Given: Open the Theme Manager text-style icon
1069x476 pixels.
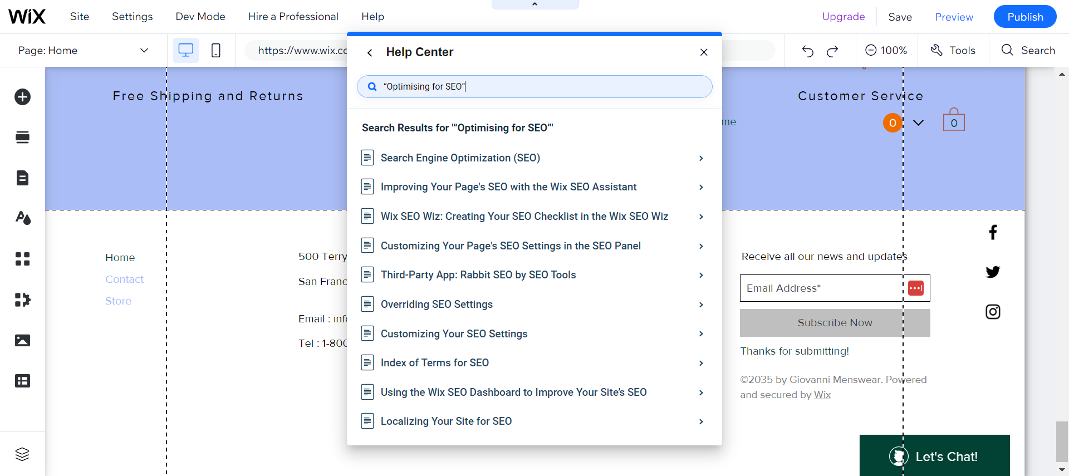Looking at the screenshot, I should 22,218.
